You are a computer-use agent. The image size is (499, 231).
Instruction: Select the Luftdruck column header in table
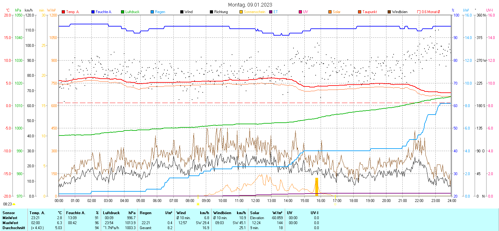tap(111, 213)
